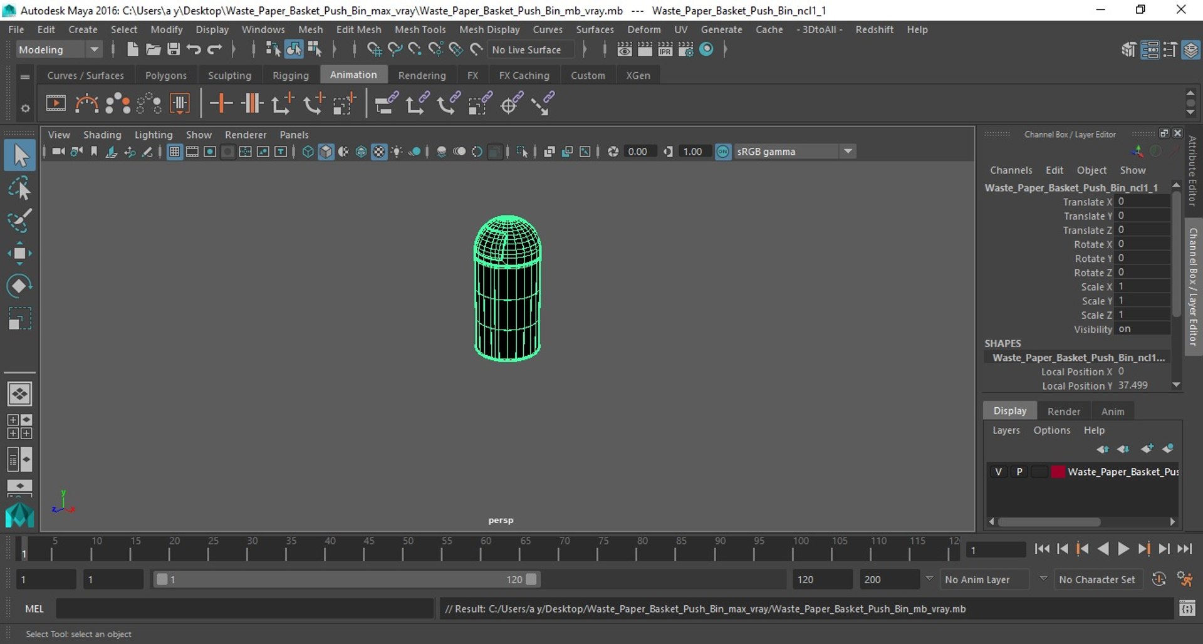
Task: Open the viewport Panels menu
Action: click(x=294, y=135)
